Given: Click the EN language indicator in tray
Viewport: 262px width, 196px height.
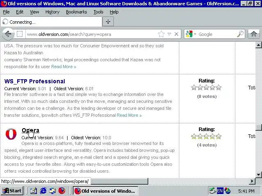Looking at the screenshot, I should (x=220, y=191).
